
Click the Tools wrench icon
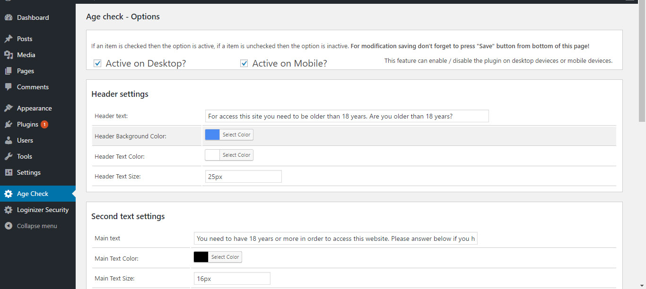9,156
